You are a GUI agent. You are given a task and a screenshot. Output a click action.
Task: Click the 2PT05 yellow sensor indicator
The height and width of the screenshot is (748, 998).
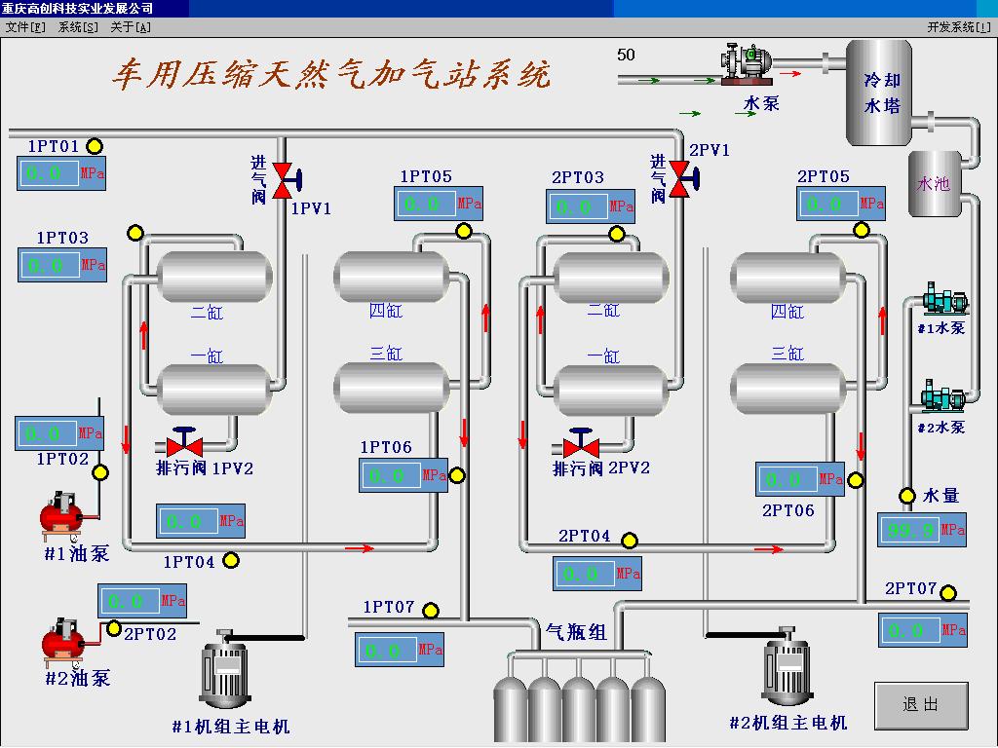point(862,230)
